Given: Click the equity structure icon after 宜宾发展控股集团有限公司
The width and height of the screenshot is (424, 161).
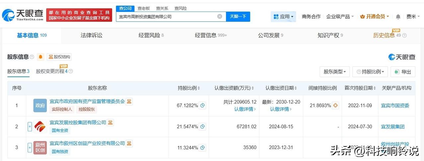Looking at the screenshot, I should click(110, 123).
